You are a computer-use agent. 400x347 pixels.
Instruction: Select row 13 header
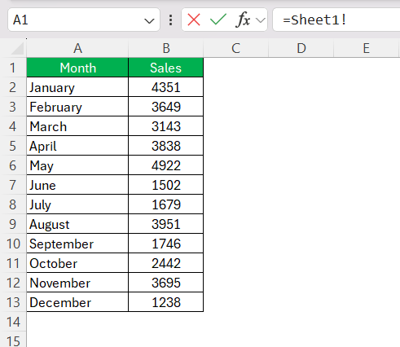click(13, 302)
